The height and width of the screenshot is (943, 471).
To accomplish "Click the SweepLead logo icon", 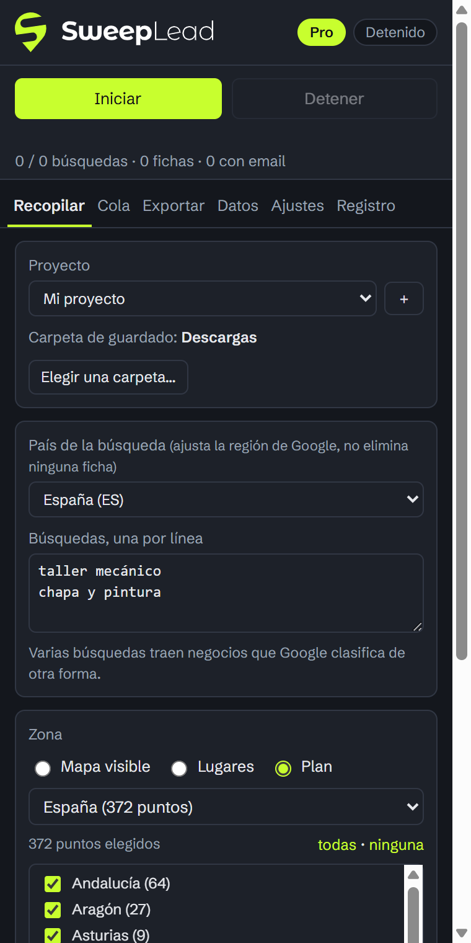I will point(30,32).
